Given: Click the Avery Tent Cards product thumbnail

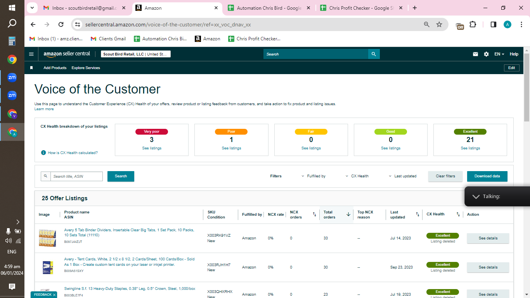Looking at the screenshot, I should [x=48, y=267].
